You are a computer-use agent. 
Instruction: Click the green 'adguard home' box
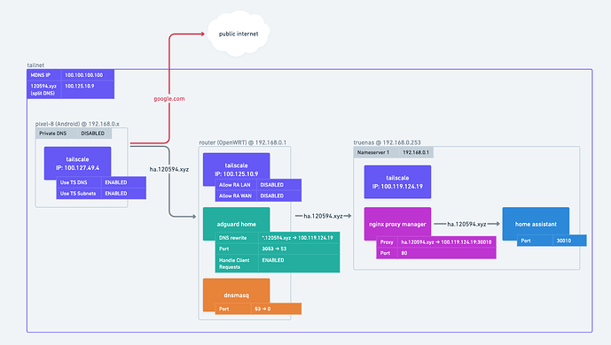(x=236, y=224)
